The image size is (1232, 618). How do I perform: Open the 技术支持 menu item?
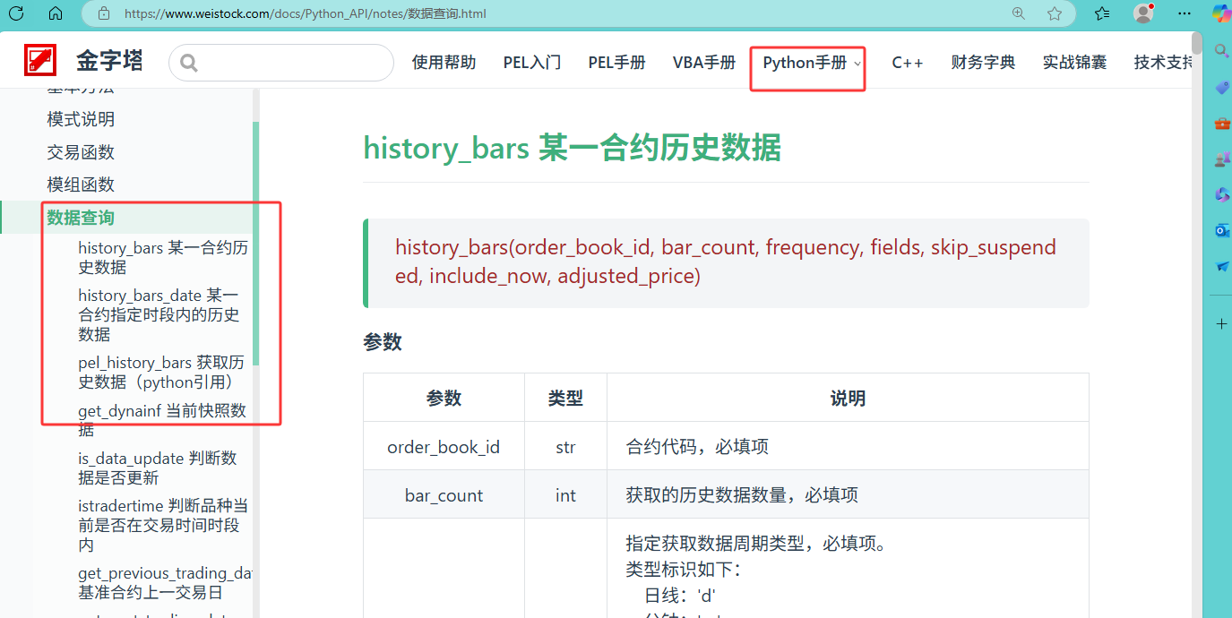tap(1163, 63)
